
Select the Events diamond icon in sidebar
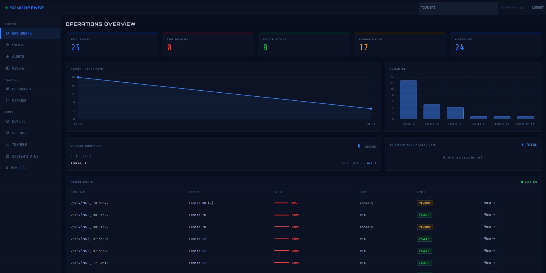click(7, 45)
